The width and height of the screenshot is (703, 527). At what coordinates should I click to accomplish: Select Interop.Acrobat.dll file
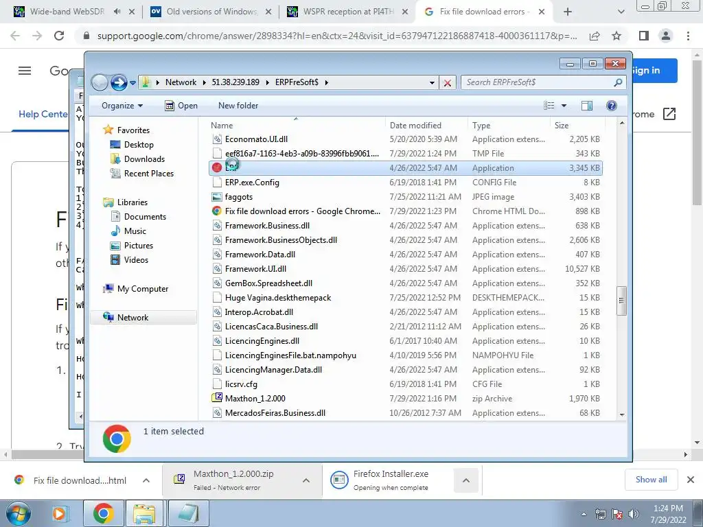pos(259,312)
